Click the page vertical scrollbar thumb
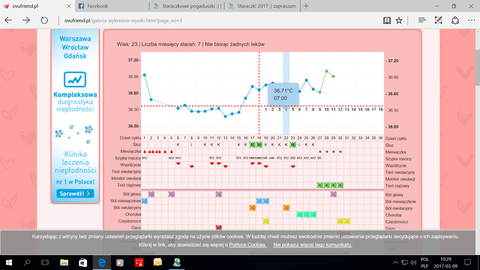The width and height of the screenshot is (480, 270). pos(477,67)
